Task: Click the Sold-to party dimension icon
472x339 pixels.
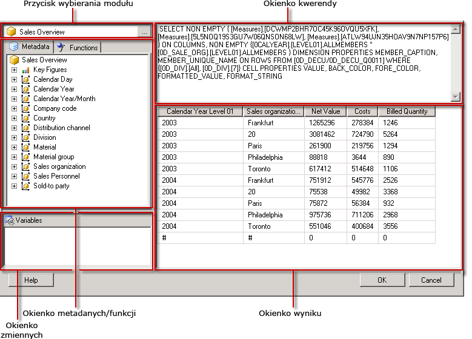Action: click(x=25, y=186)
